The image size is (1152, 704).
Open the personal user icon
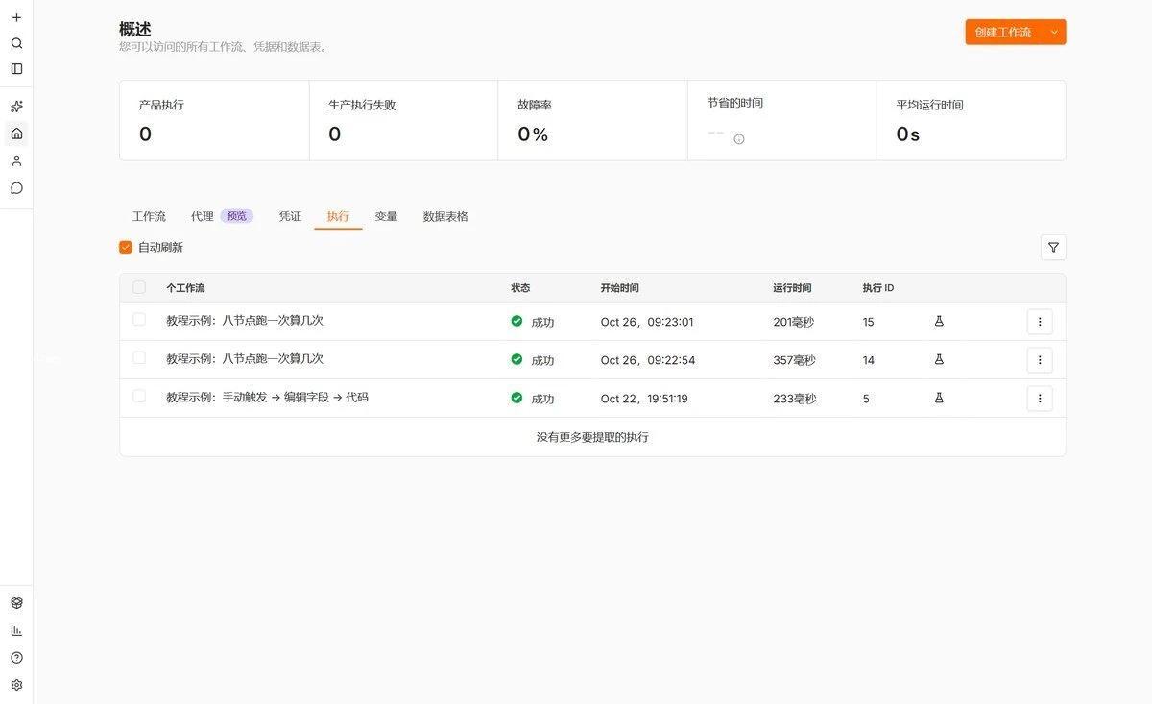[16, 160]
